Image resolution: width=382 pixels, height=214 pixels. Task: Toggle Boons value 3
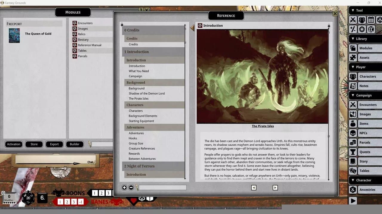pyautogui.click(x=108, y=193)
